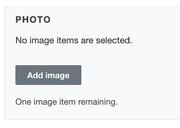Click the word 'One' in the remaining-count text

click(23, 102)
